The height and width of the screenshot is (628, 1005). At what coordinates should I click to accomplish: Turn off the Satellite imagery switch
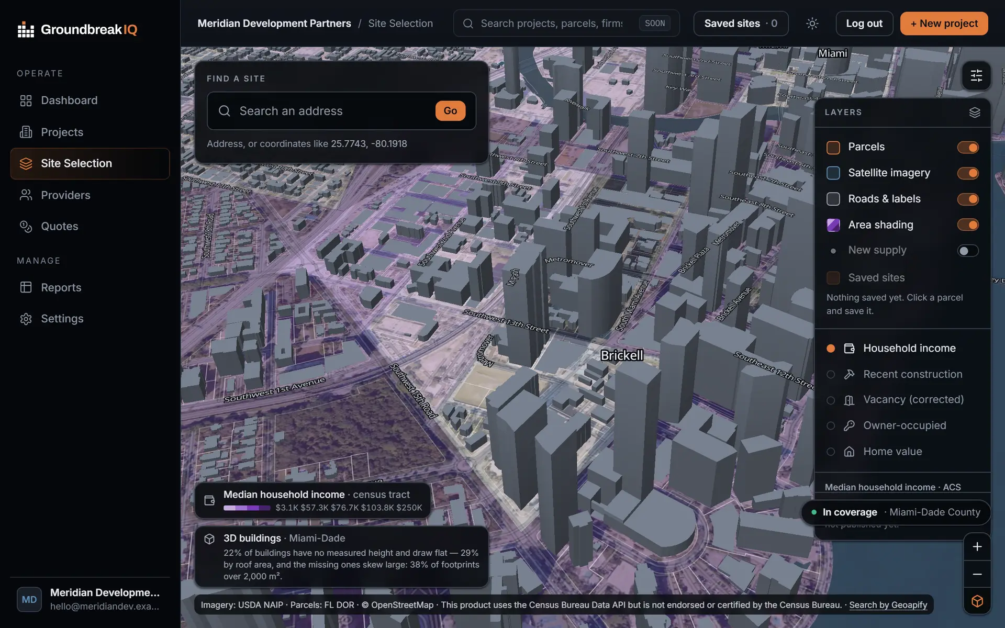(x=968, y=173)
